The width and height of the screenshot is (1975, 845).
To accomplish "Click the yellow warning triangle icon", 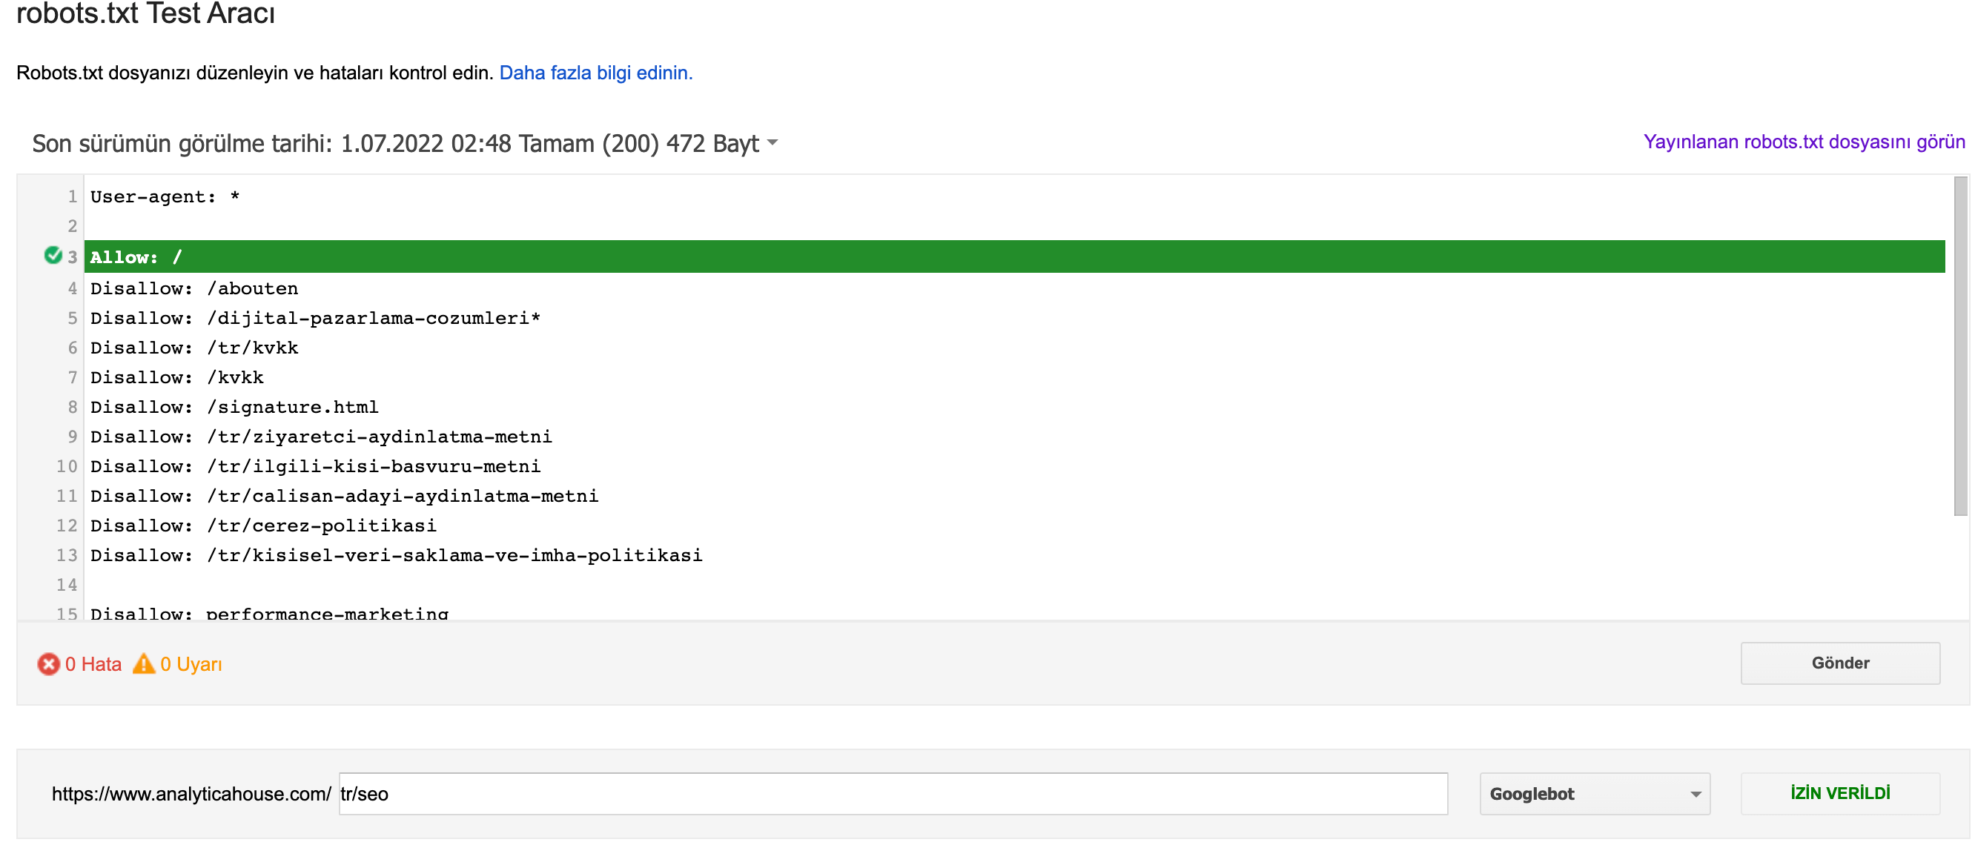I will pyautogui.click(x=143, y=663).
